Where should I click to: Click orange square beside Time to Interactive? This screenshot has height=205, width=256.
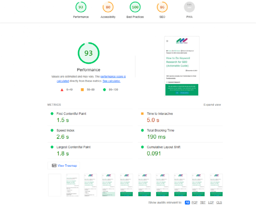coord(142,114)
